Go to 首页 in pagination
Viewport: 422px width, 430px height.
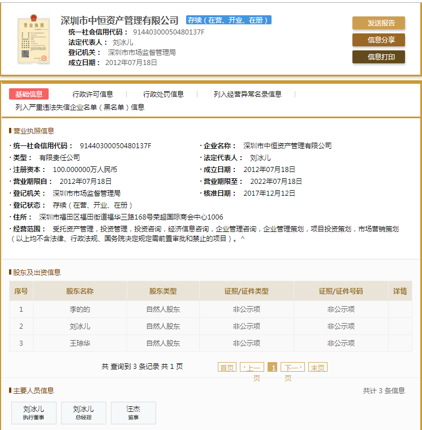[x=227, y=368]
